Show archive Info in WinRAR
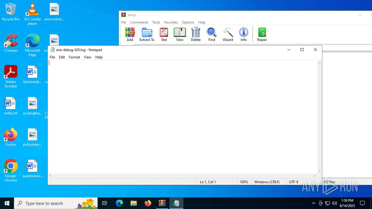This screenshot has height=209, width=372. tap(244, 35)
